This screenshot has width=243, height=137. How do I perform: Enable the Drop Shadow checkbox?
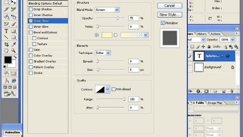(31, 9)
